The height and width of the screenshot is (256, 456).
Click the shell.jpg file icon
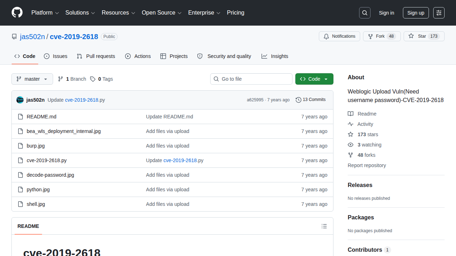[20, 204]
